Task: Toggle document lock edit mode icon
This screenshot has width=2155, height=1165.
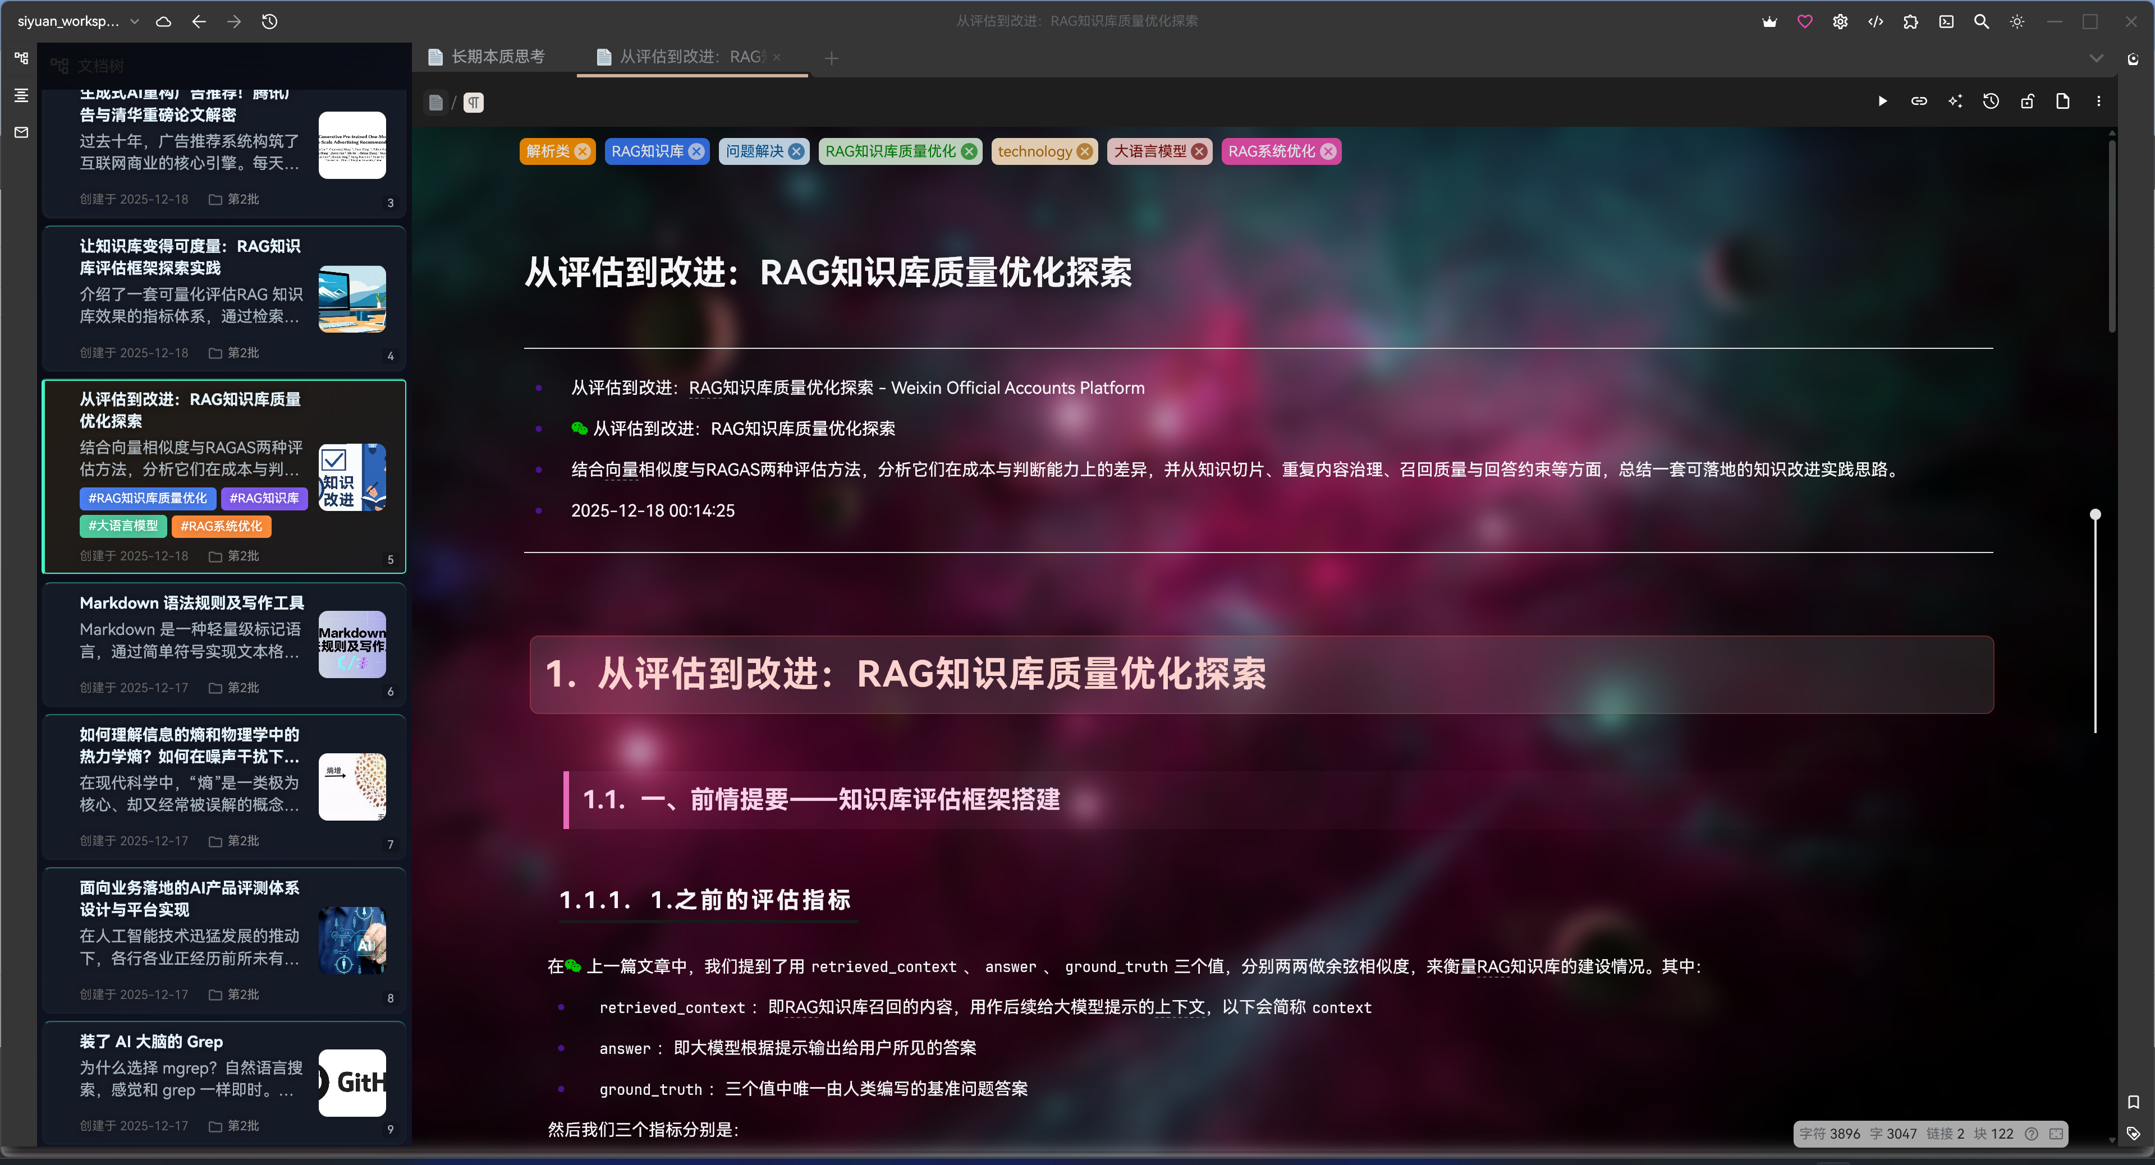Action: [2027, 101]
